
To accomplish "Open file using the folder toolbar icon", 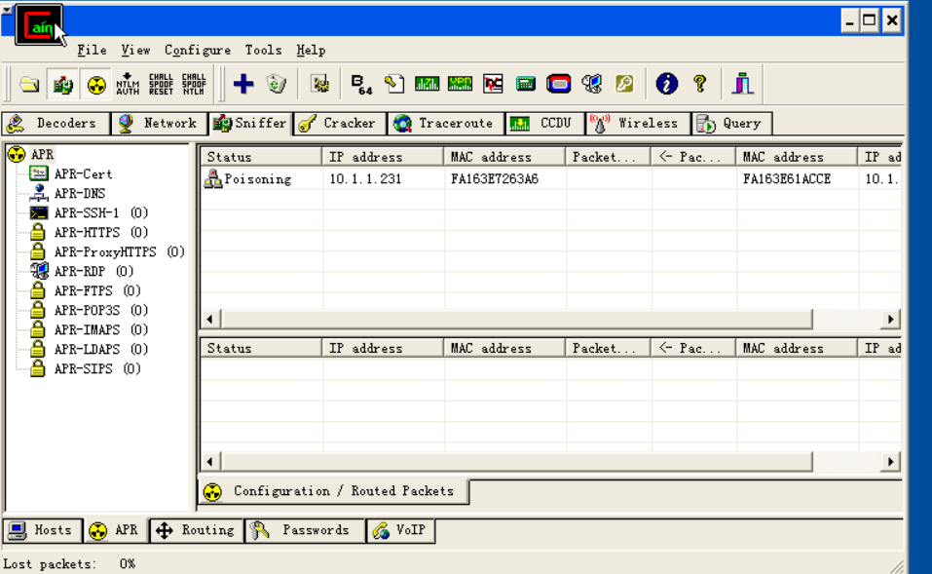I will pos(29,84).
